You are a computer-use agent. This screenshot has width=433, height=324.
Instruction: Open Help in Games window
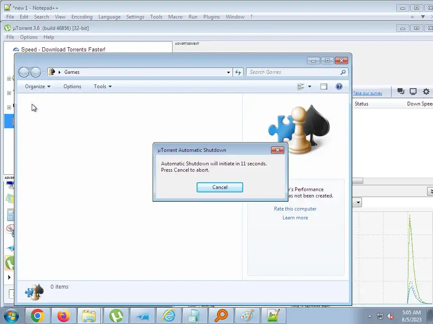point(339,86)
